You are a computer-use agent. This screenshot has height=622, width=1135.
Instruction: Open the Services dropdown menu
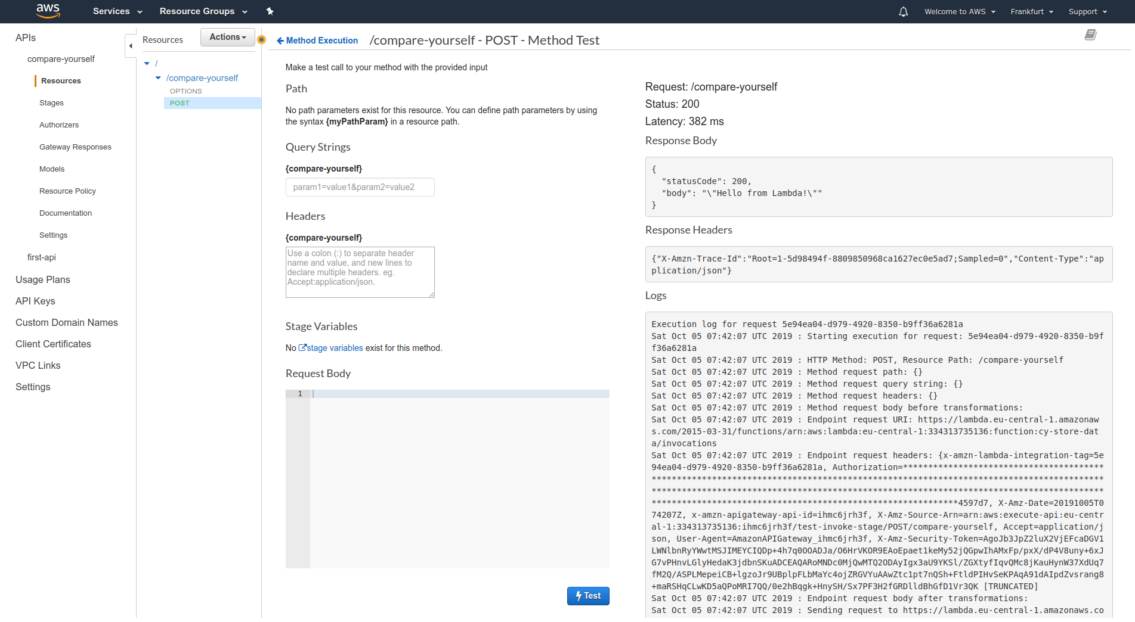click(x=117, y=11)
